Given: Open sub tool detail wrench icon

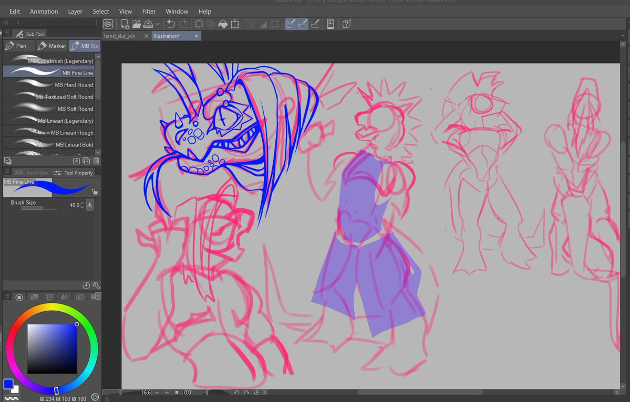Looking at the screenshot, I should coord(96,285).
